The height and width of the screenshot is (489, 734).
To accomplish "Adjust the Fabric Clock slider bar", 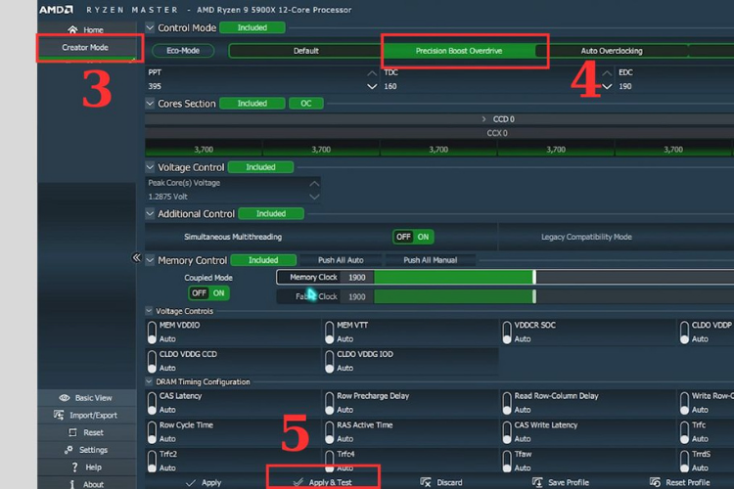I will click(554, 296).
